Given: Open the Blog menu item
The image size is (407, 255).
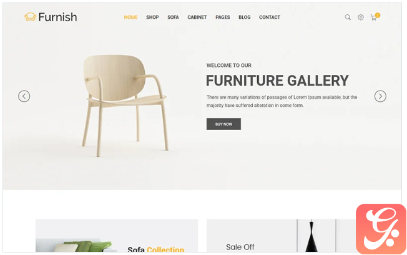Looking at the screenshot, I should tap(245, 17).
